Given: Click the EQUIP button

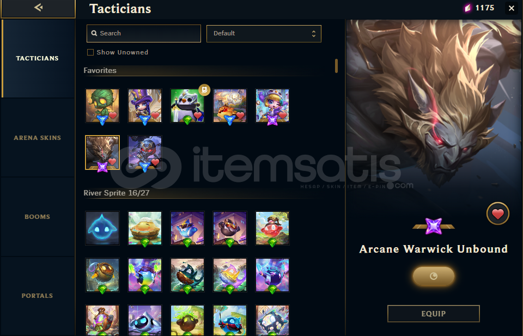Looking at the screenshot, I should 433,314.
